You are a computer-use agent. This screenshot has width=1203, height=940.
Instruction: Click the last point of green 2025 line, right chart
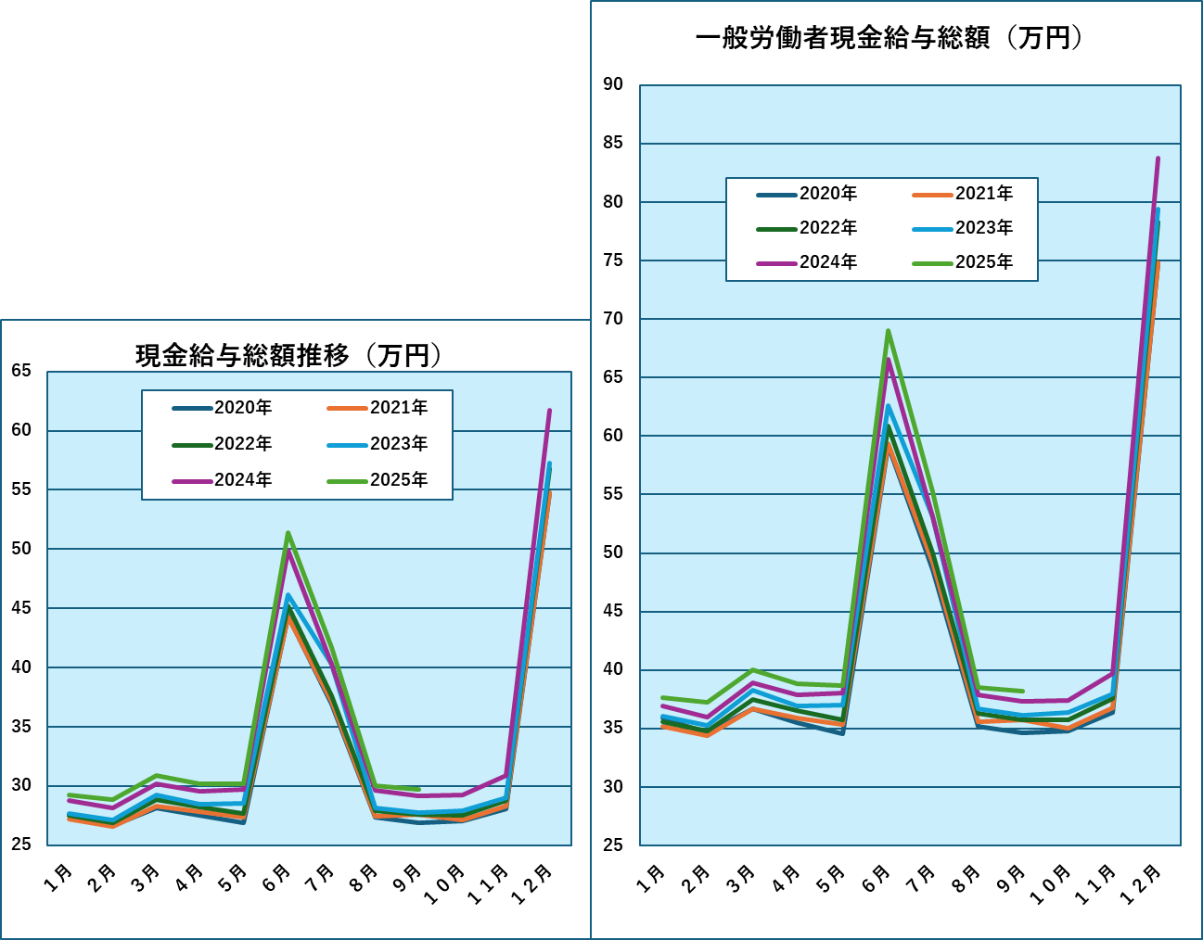tap(1022, 691)
